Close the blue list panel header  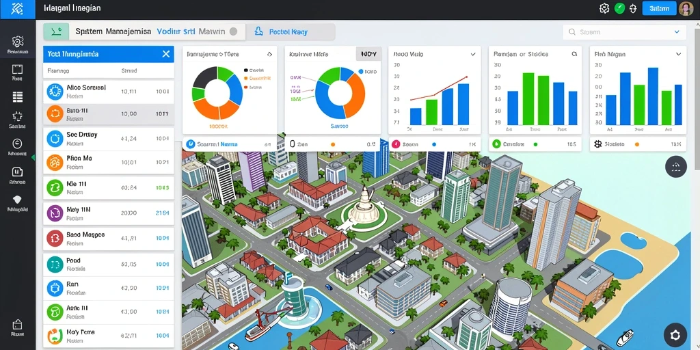pyautogui.click(x=165, y=54)
